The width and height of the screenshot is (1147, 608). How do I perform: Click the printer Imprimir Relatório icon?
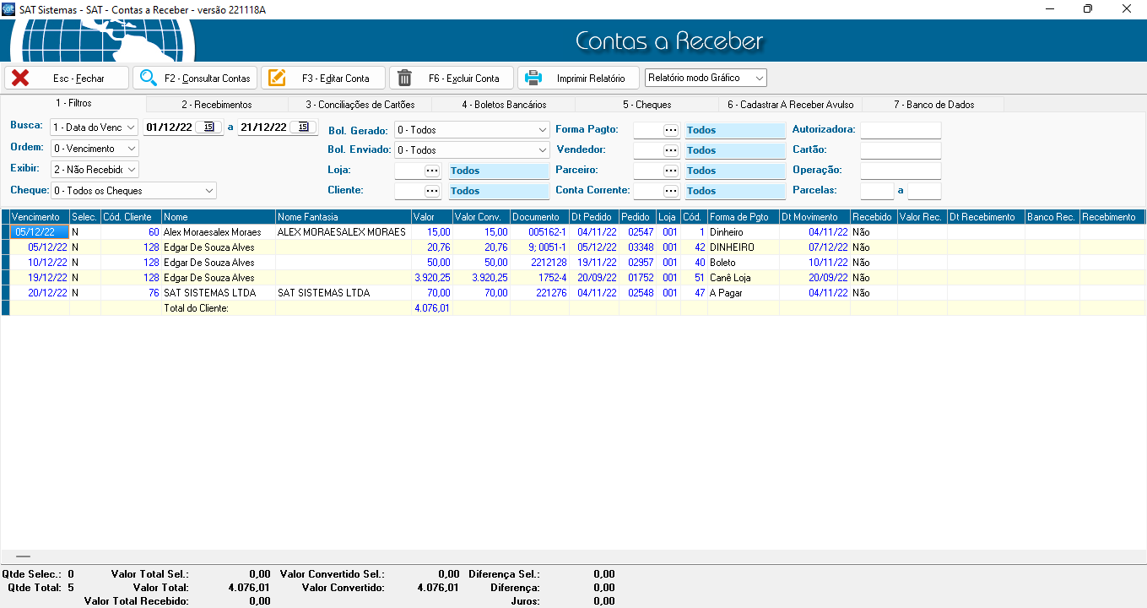533,78
